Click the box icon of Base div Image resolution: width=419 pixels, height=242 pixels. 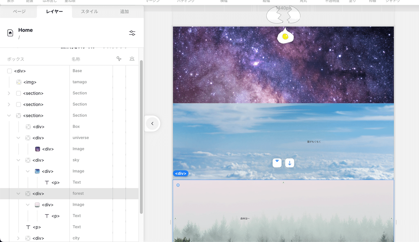9,71
